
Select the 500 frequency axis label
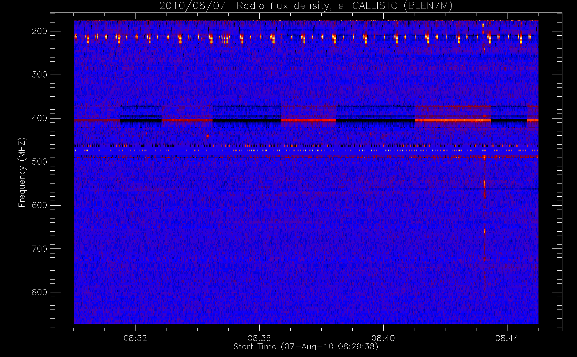coord(40,162)
